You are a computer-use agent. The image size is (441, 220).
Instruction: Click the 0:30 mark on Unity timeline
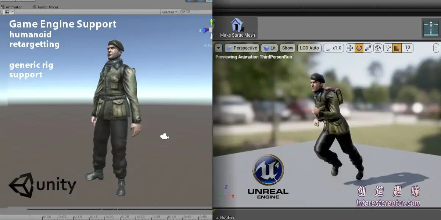tap(140, 217)
